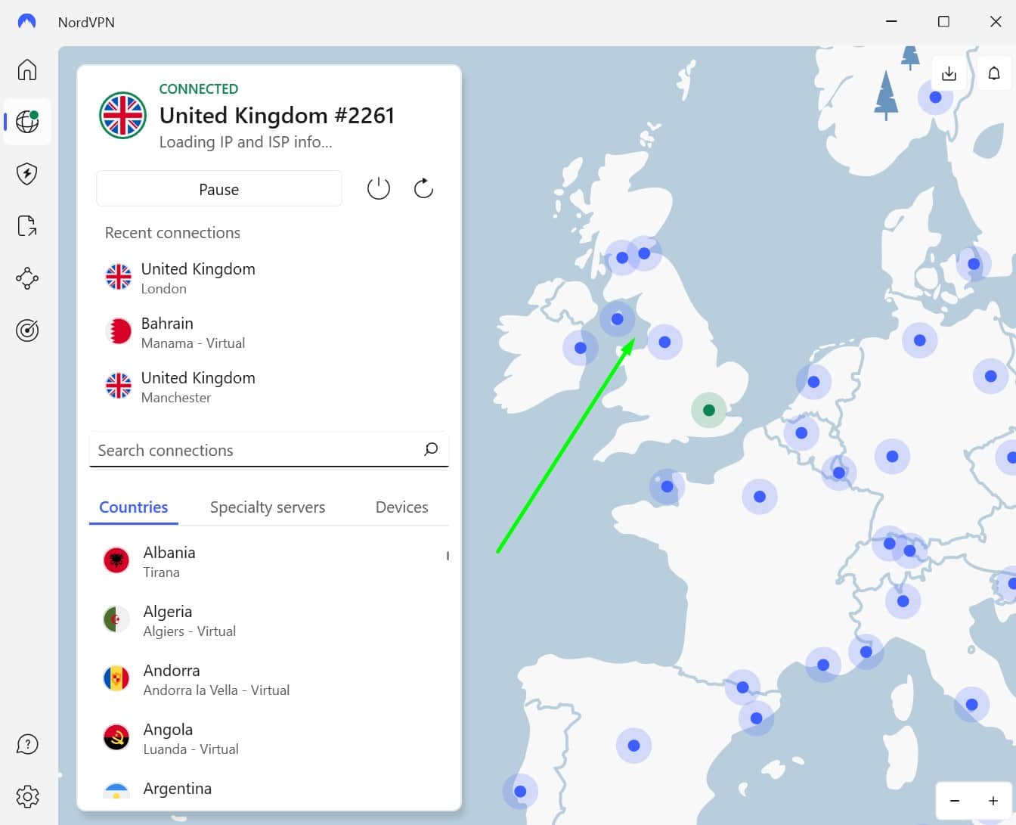Select Angola Luanda - Virtual
The image size is (1016, 825).
point(269,738)
